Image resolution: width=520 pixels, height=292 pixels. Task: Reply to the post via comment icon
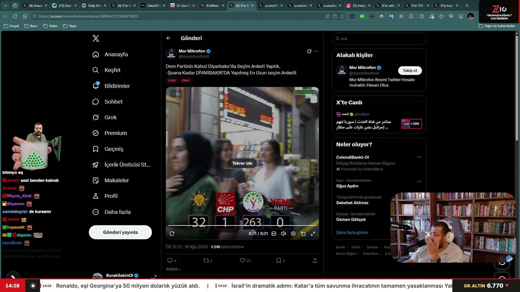[x=170, y=260]
